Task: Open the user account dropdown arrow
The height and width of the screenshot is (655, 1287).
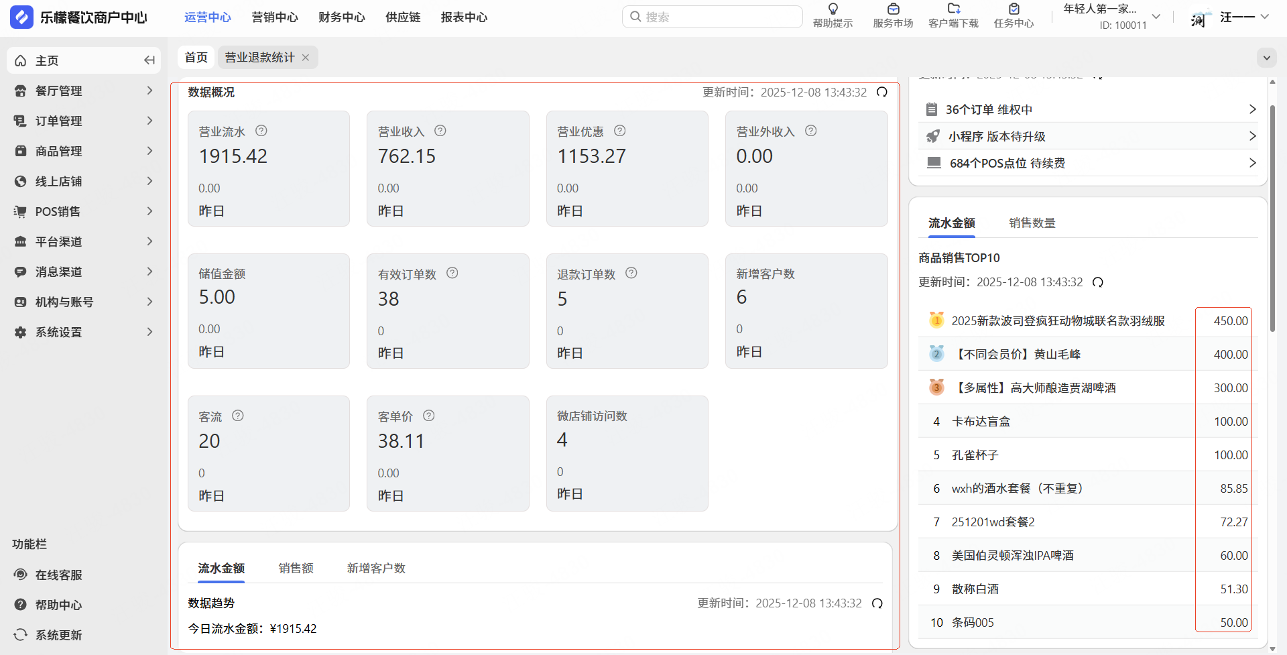Action: [1265, 17]
